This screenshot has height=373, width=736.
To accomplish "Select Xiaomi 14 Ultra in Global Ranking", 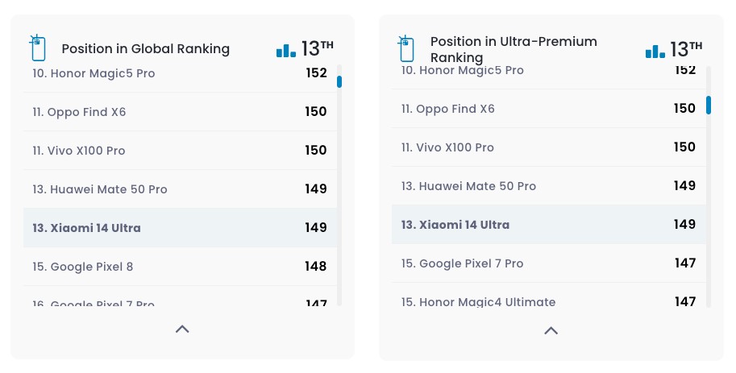I will click(x=86, y=228).
